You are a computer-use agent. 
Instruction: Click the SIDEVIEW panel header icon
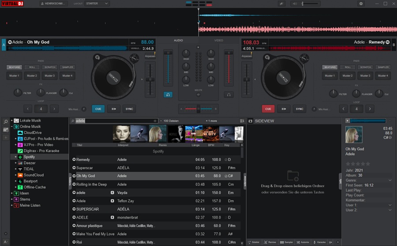point(251,121)
